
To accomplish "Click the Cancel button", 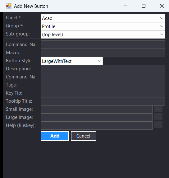I will tap(84, 136).
